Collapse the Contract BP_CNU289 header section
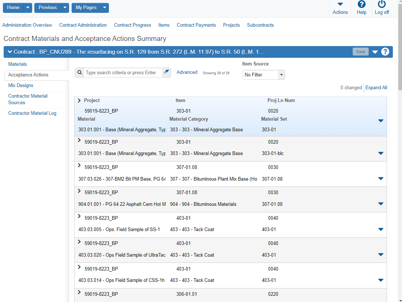This screenshot has width=402, height=302. (x=10, y=52)
